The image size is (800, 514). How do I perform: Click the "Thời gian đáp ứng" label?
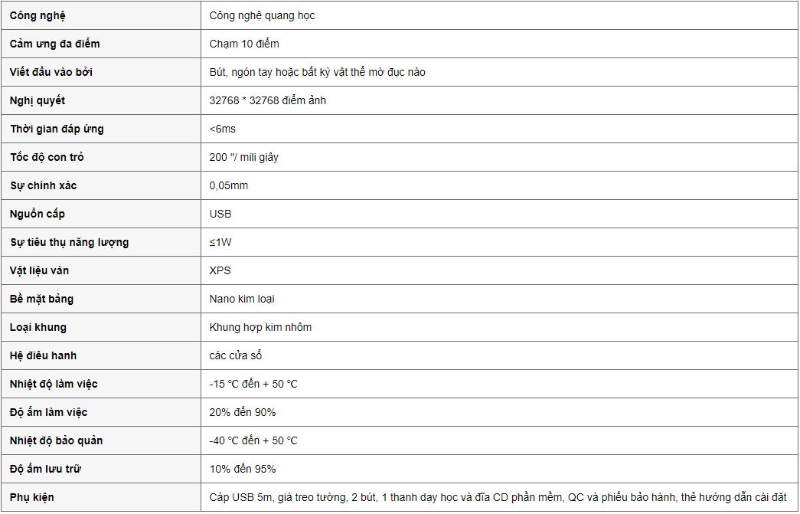point(57,129)
